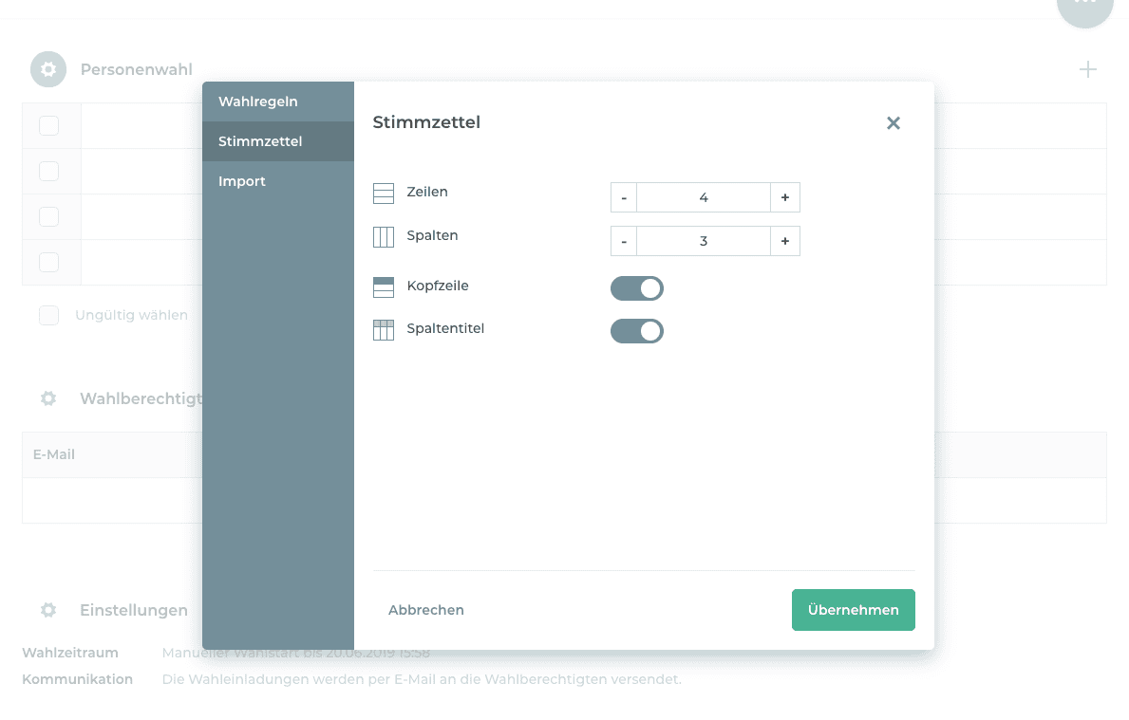Click the Kopfzeile header row icon
The height and width of the screenshot is (720, 1129).
point(384,287)
